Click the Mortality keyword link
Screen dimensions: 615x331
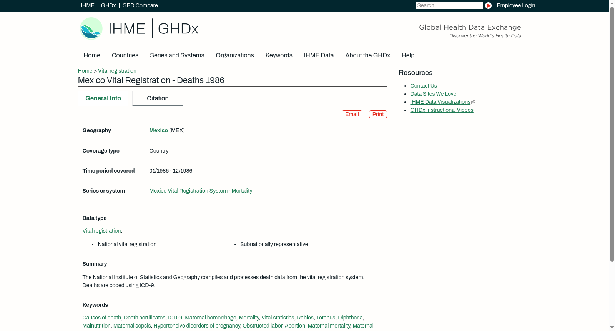point(249,318)
